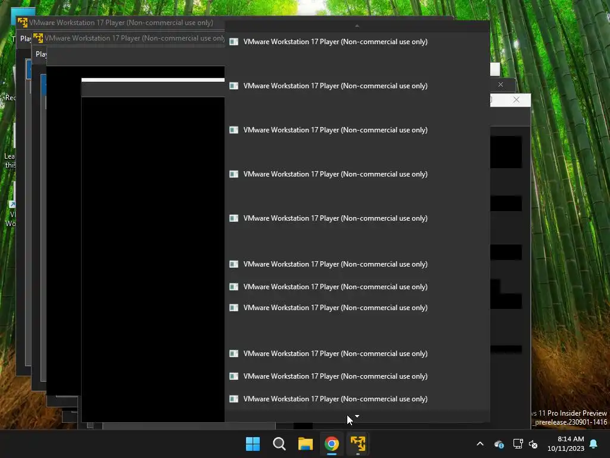Click the rearmost VMware window's title bar logo
Image resolution: width=610 pixels, height=458 pixels.
point(23,23)
